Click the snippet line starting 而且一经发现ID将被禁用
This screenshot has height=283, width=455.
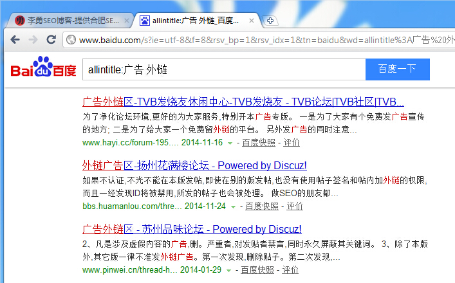coord(210,194)
